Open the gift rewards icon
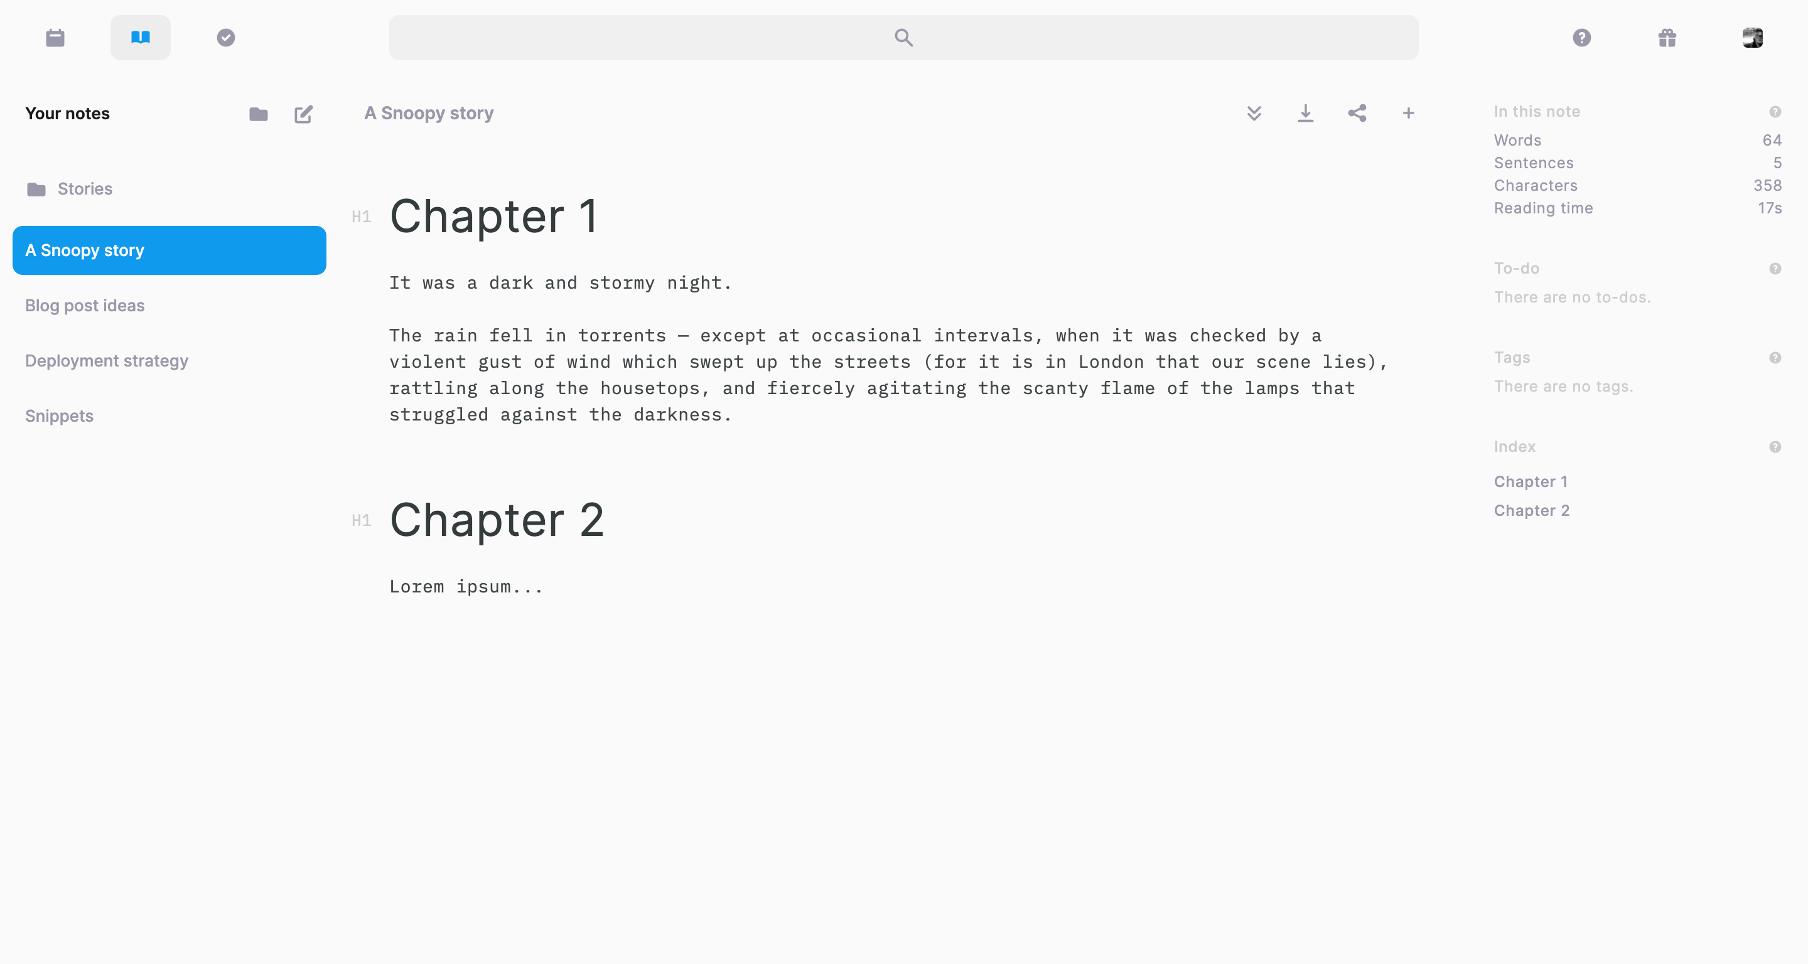 coord(1667,37)
